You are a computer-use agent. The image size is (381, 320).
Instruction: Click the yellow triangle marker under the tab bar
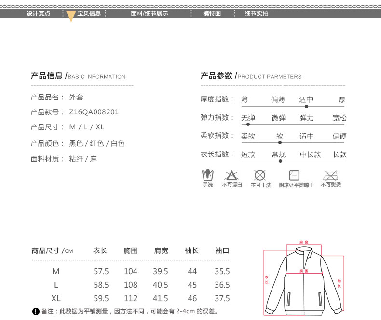[71, 17]
